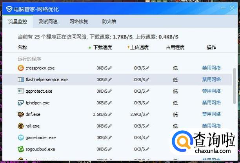Click 禁用网络 for qqprotect.exe
Screen dimensions: 240x163
click(x=211, y=91)
